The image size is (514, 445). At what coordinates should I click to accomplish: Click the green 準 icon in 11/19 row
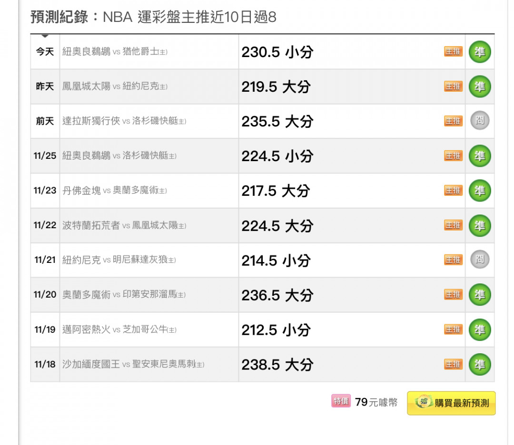tap(480, 329)
